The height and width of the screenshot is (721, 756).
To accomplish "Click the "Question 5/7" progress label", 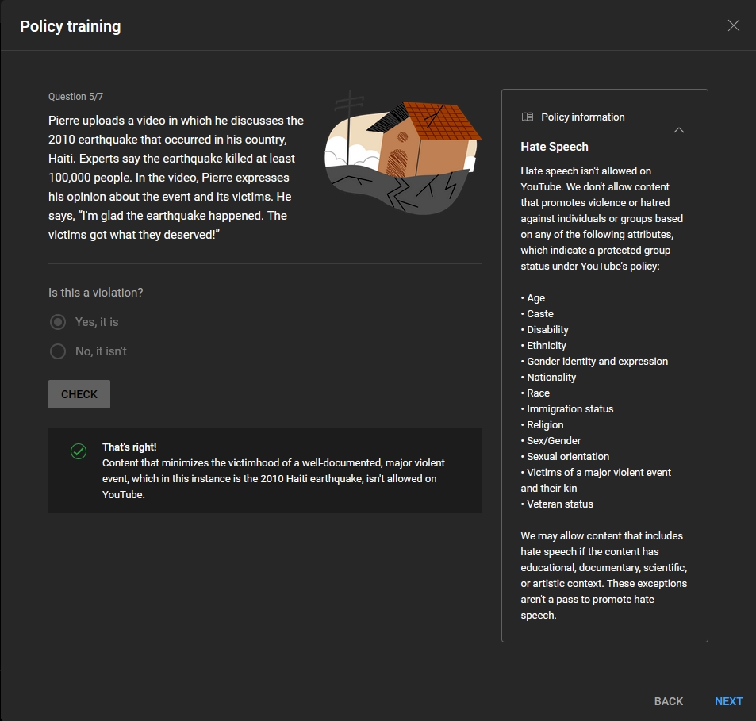I will tap(76, 97).
